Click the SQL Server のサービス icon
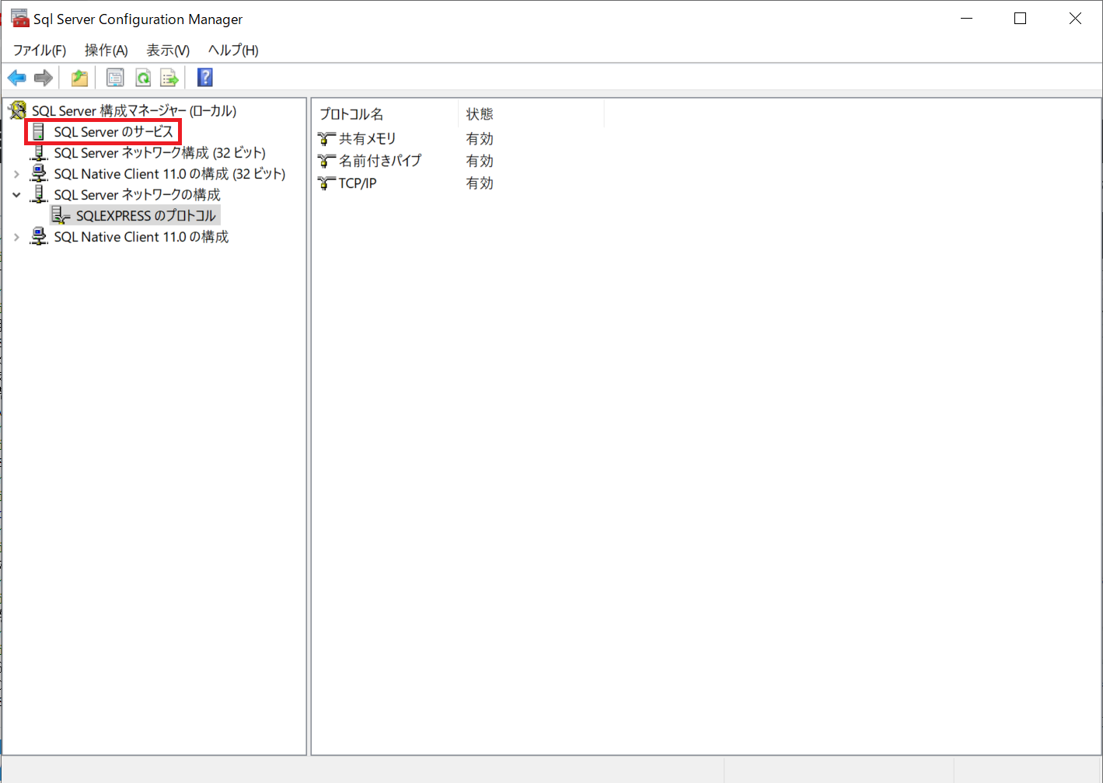This screenshot has width=1103, height=783. pyautogui.click(x=38, y=132)
